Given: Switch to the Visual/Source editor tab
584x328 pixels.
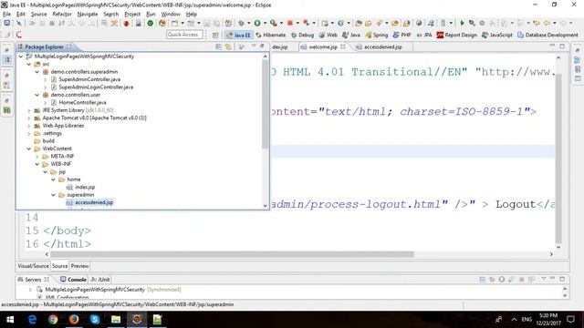Looking at the screenshot, I should (33, 266).
